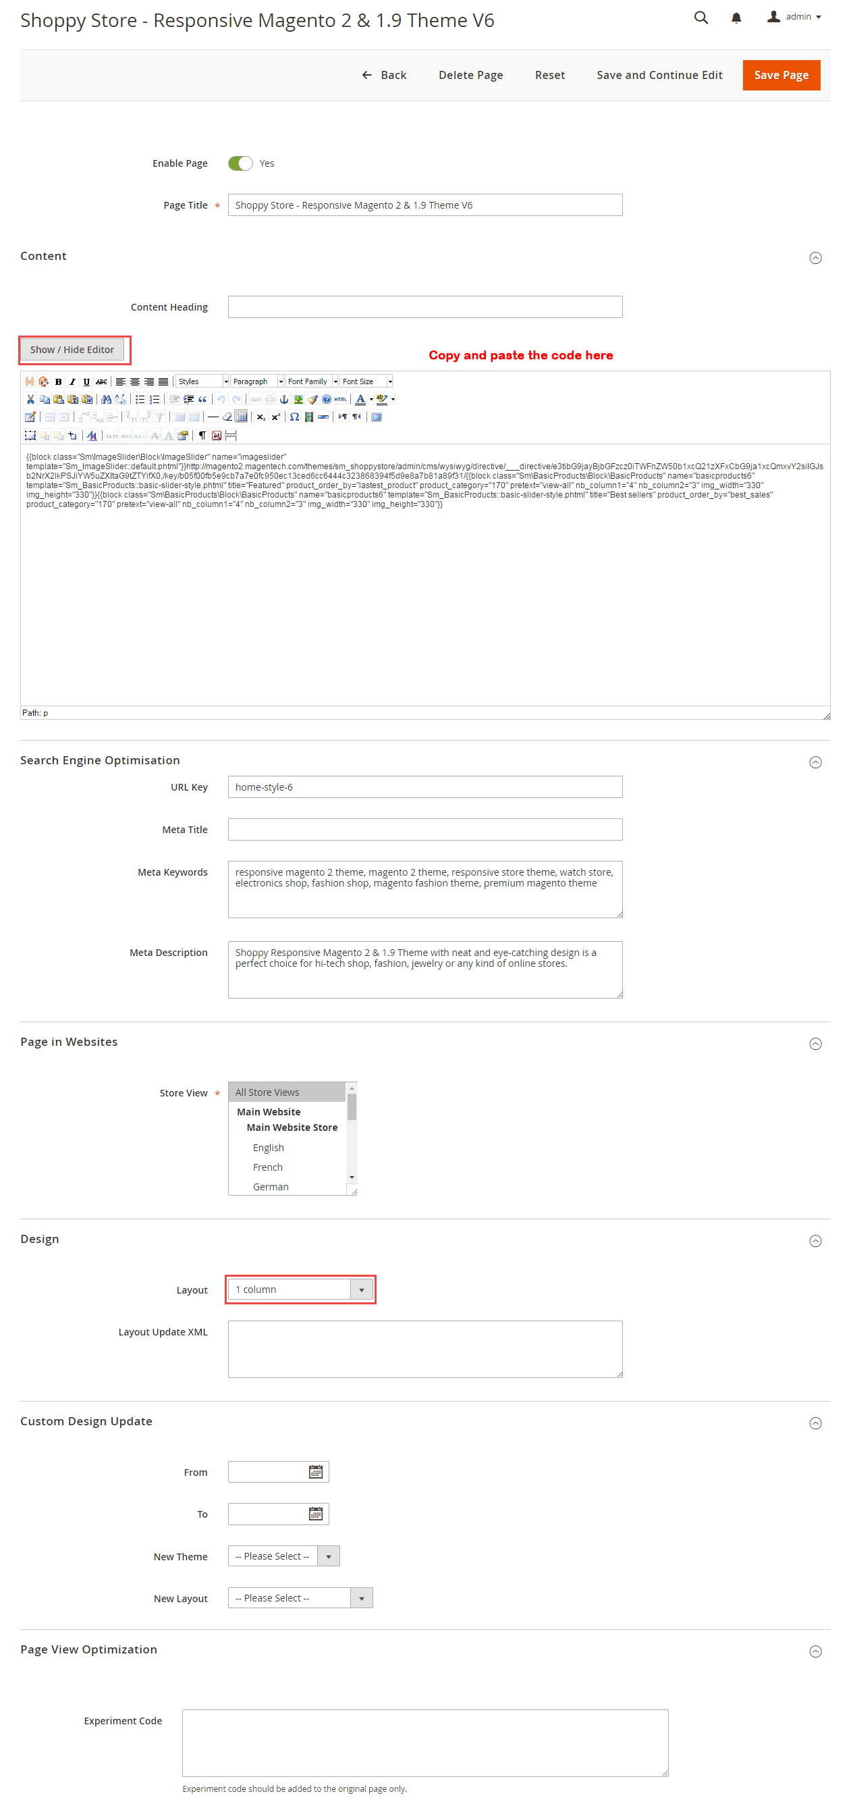The height and width of the screenshot is (1804, 849).
Task: Apply subscript formatting
Action: pyautogui.click(x=261, y=417)
